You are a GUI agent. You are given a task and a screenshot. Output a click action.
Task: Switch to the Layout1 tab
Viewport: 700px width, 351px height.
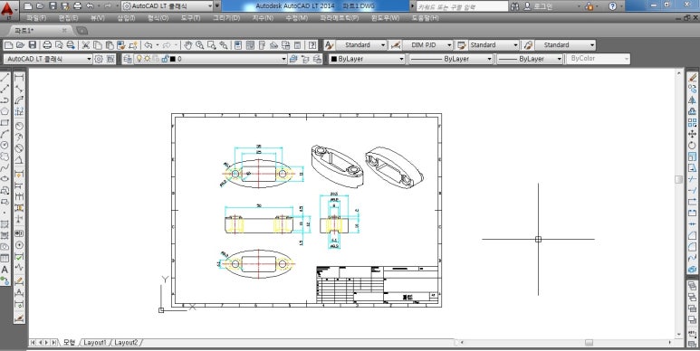click(95, 343)
